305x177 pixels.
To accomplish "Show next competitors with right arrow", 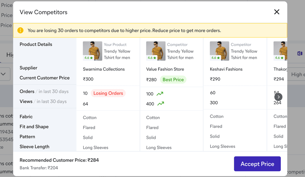I will (x=278, y=97).
